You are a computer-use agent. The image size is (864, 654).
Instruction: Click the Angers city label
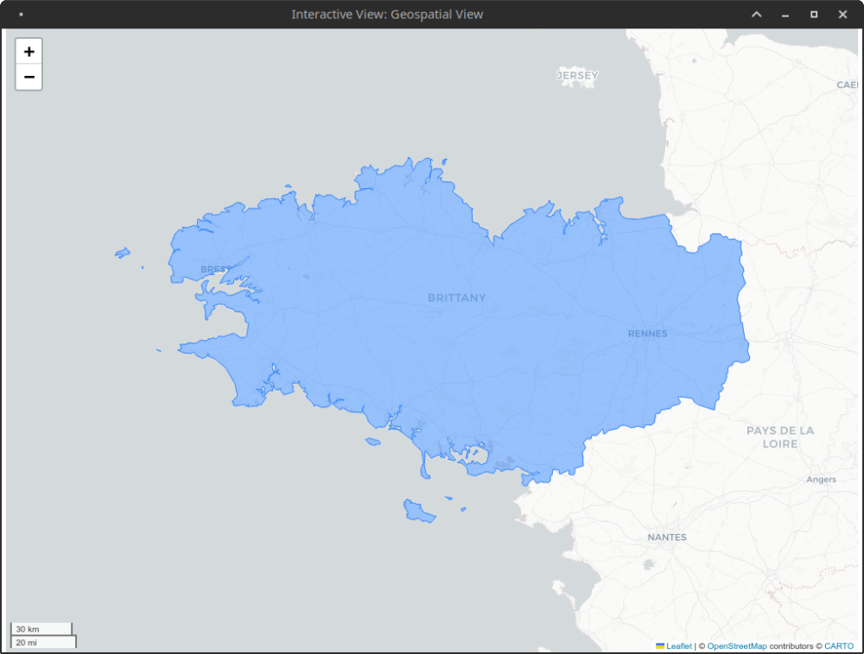[821, 480]
